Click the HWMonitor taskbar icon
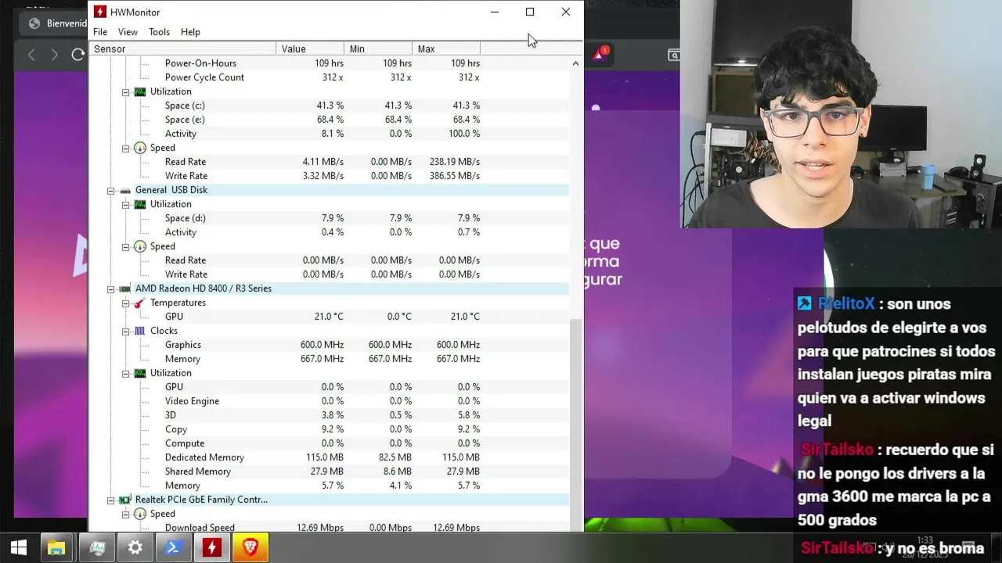 211,547
